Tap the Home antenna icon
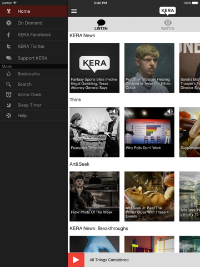The width and height of the screenshot is (200, 267). [x=8, y=11]
